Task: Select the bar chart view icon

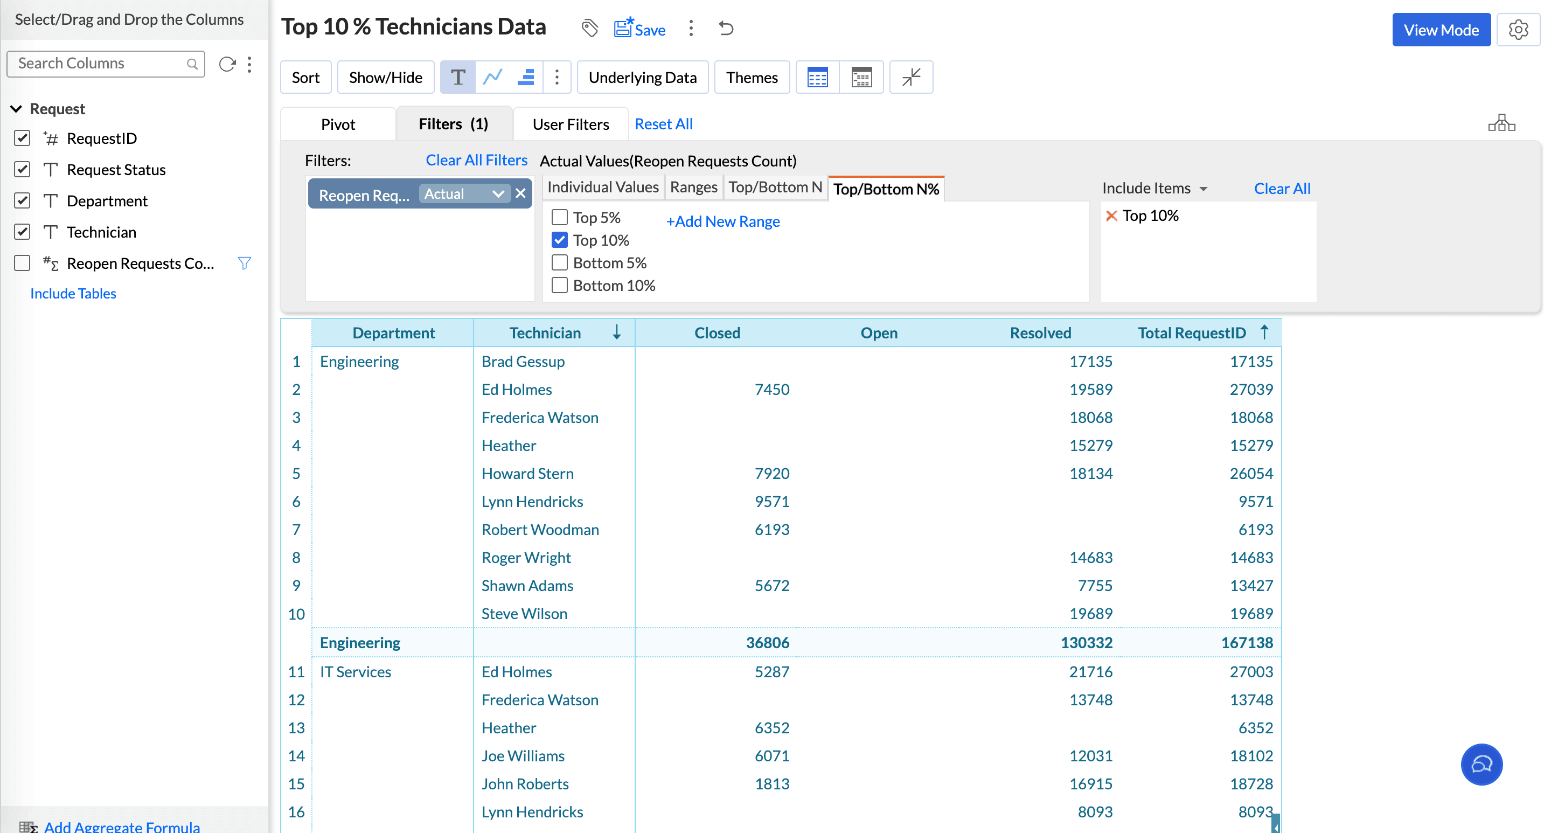Action: (526, 77)
